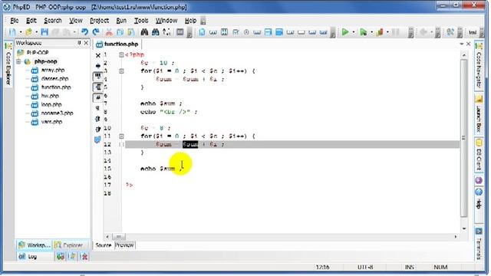Open the Search menu
This screenshot has width=491, height=276.
pyautogui.click(x=53, y=21)
